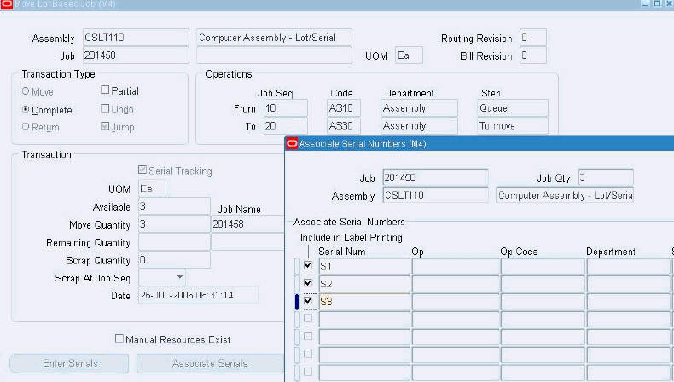
Task: Click the Scrap Quantity field
Action: [x=174, y=260]
